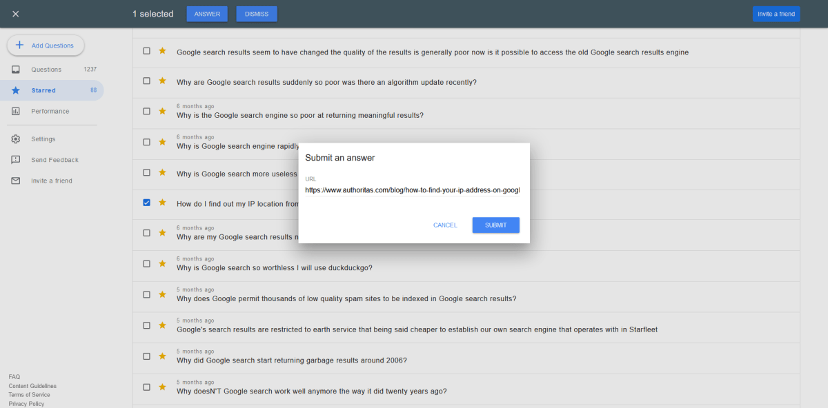The height and width of the screenshot is (408, 828).
Task: Click the Starfleet search engine question text
Action: (417, 330)
